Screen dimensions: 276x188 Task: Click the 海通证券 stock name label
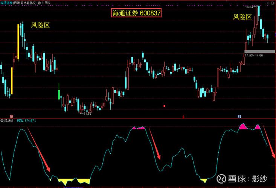point(6,3)
